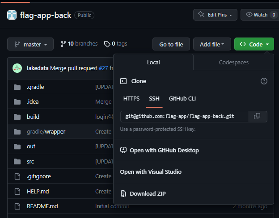
Task: Click the Go to file button
Action: (171, 44)
